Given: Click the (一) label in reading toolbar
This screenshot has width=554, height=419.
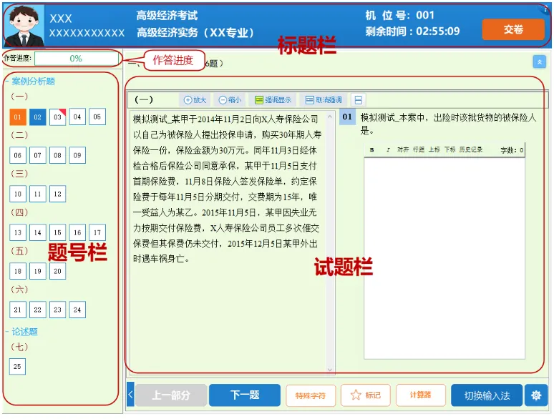Looking at the screenshot, I should [x=143, y=99].
